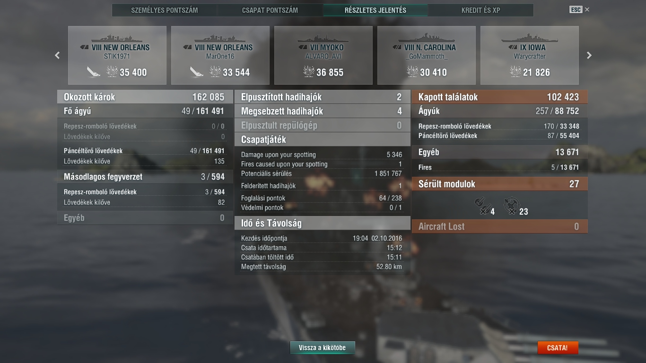Switch to the Személyes Pontszám tab
The width and height of the screenshot is (646, 363).
(x=165, y=10)
